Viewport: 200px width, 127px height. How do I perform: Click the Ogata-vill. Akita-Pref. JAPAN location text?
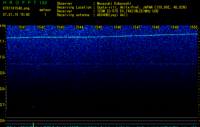tap(142, 7)
